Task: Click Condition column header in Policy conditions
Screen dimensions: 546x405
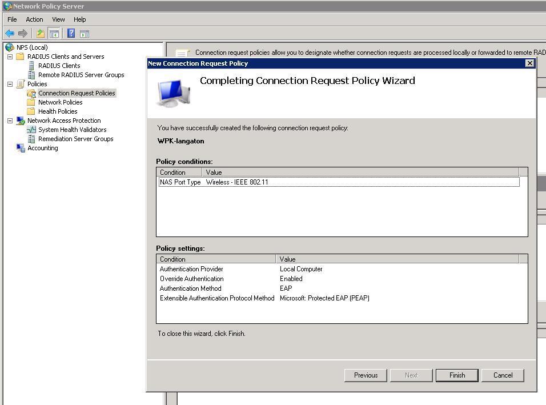Action: [179, 172]
